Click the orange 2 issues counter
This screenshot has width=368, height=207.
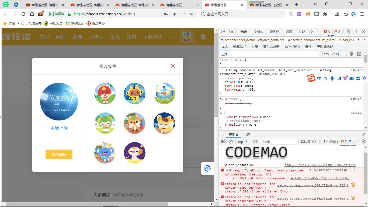pyautogui.click(x=337, y=32)
